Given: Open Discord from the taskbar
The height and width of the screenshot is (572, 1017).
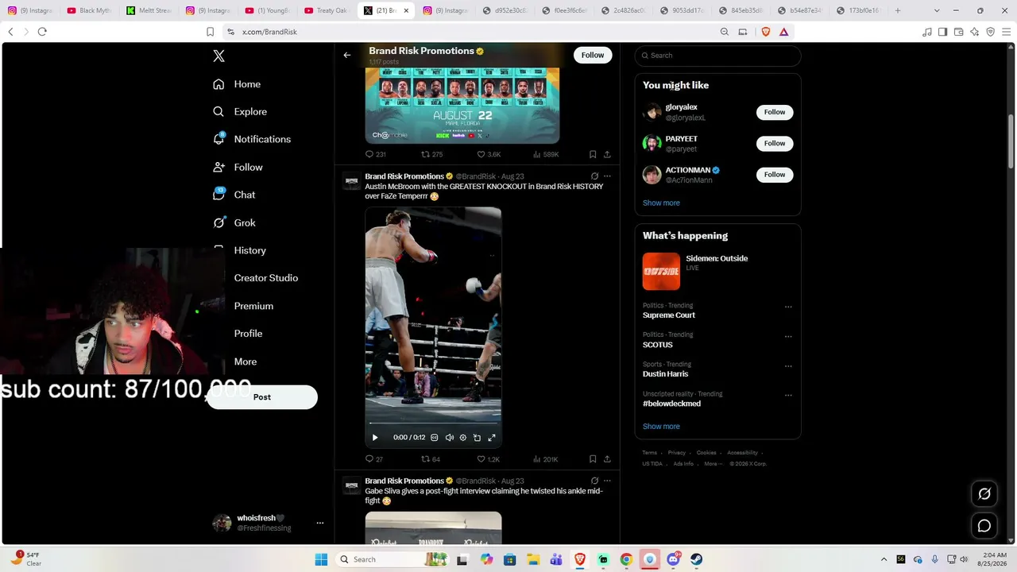Looking at the screenshot, I should click(674, 559).
